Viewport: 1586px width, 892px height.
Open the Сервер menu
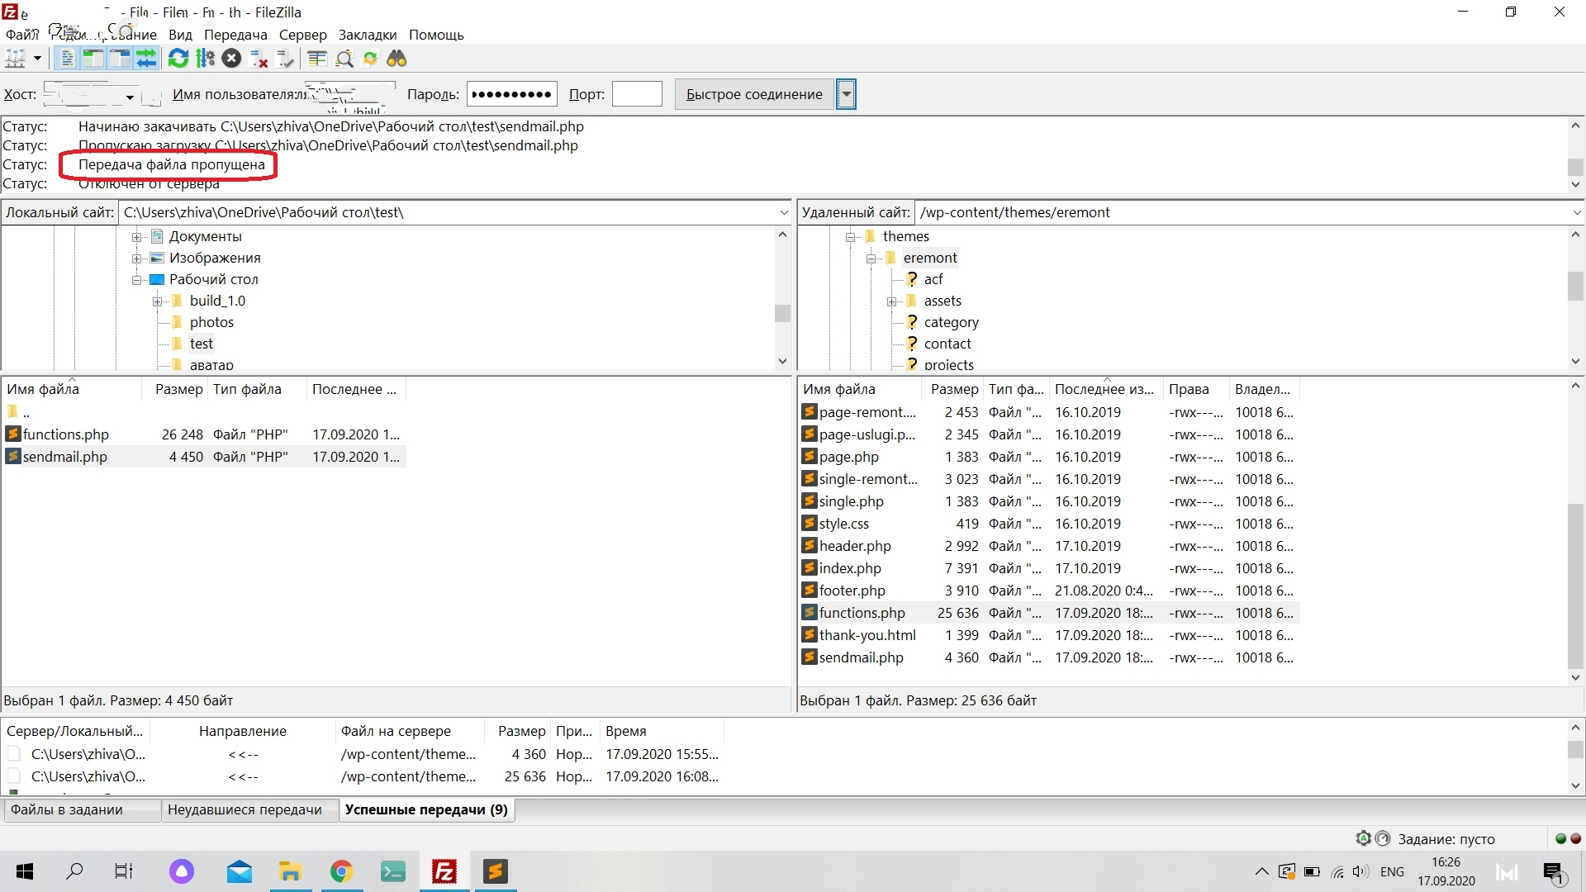pyautogui.click(x=302, y=35)
